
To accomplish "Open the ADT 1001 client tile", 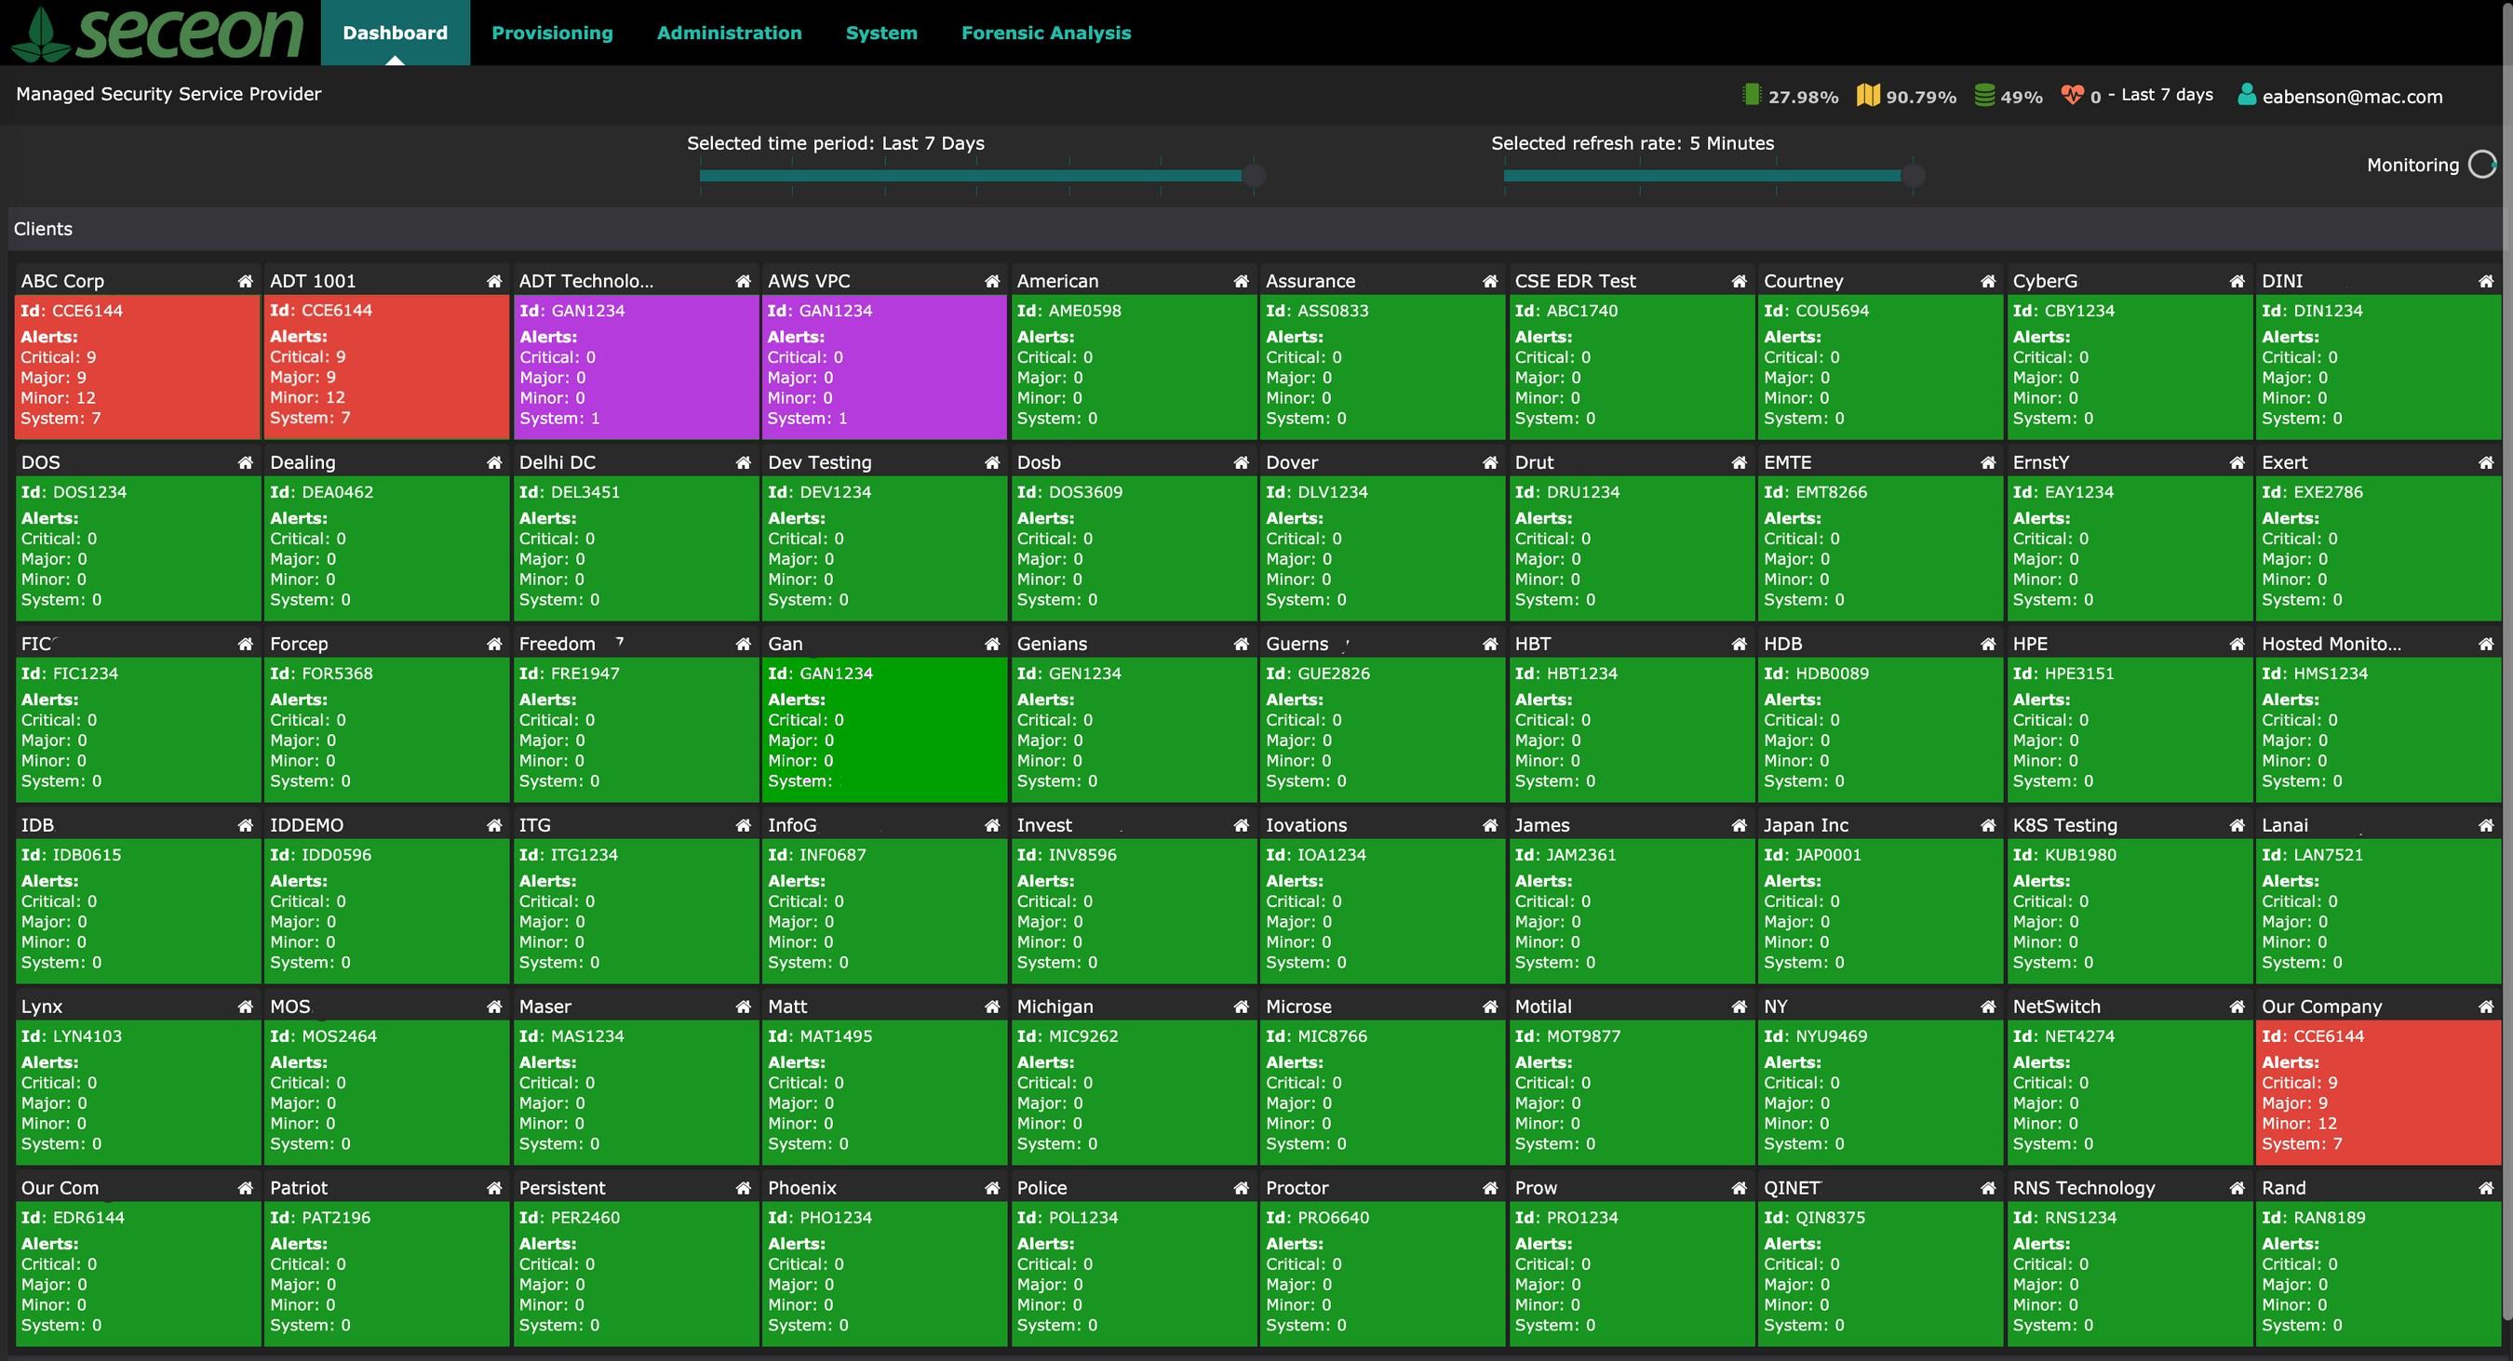I will tap(386, 366).
